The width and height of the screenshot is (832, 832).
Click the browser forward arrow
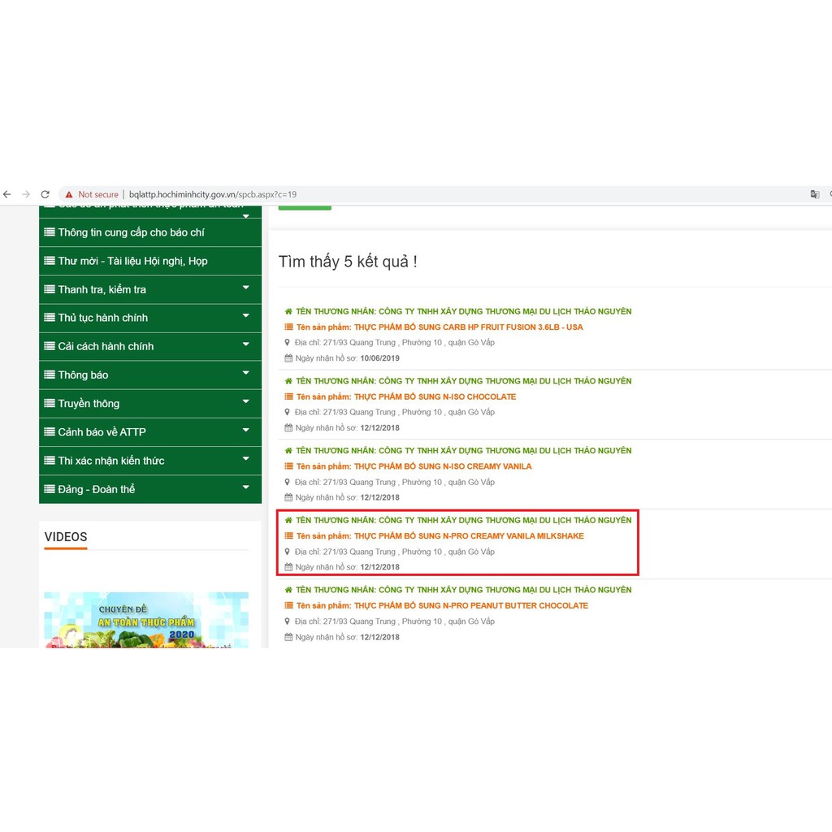coord(26,194)
